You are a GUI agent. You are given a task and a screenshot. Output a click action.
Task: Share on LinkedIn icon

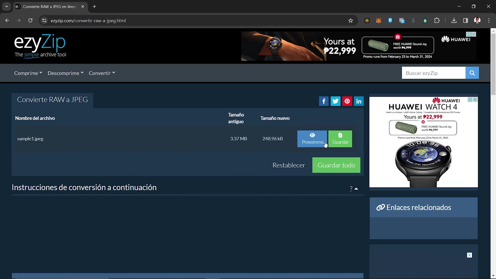tap(359, 101)
